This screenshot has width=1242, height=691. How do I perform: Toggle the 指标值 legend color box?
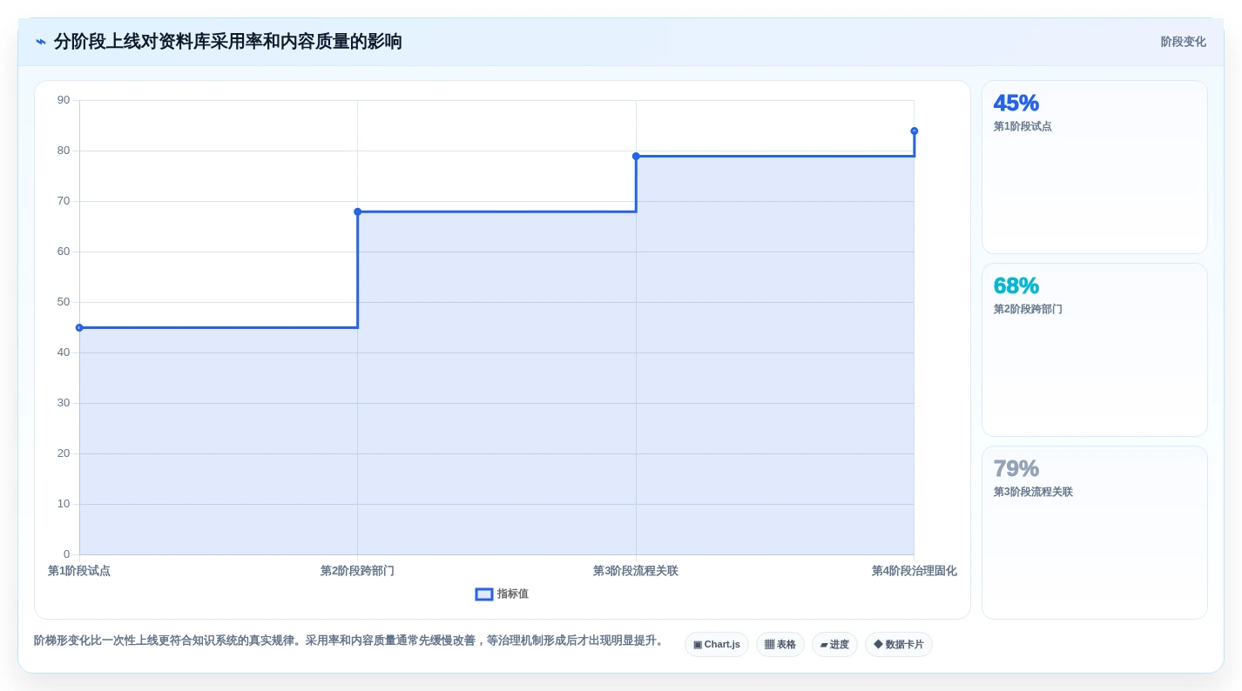pos(484,594)
